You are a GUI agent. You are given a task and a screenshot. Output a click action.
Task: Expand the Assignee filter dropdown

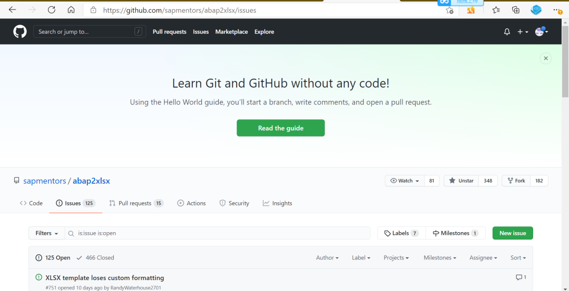[x=483, y=258]
